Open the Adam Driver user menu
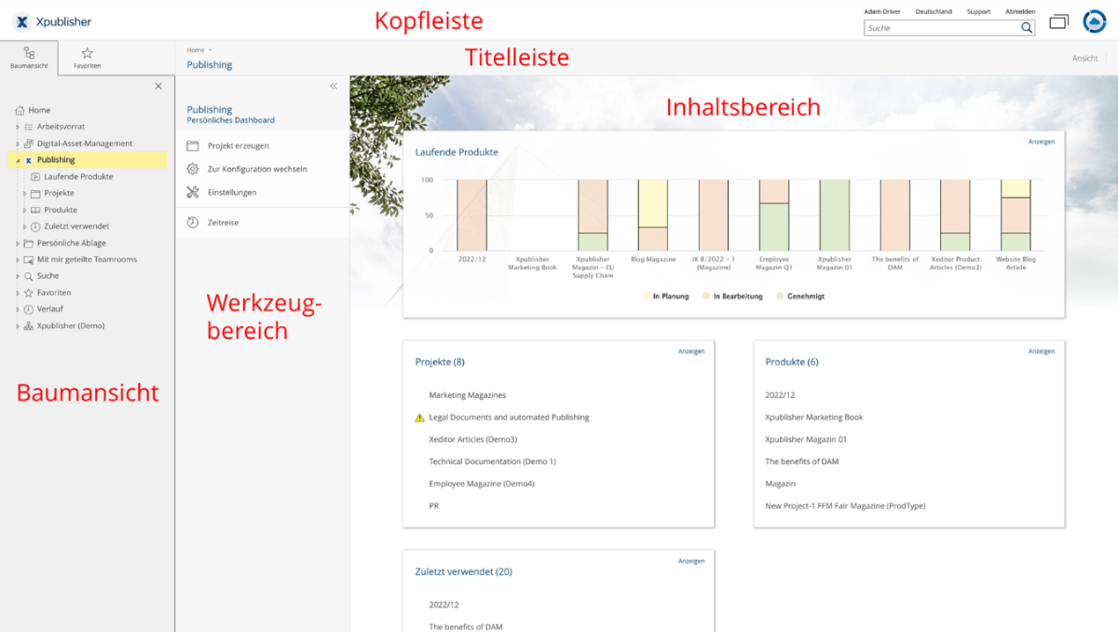Screen dimensions: 1118x632 pyautogui.click(x=882, y=11)
